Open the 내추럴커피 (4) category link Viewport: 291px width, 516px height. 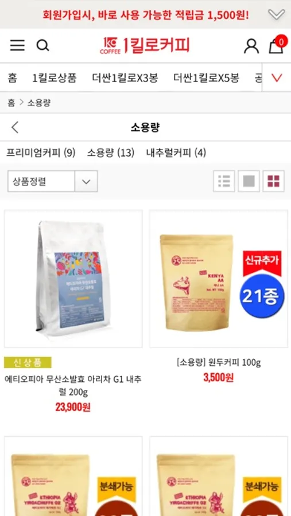(x=176, y=153)
